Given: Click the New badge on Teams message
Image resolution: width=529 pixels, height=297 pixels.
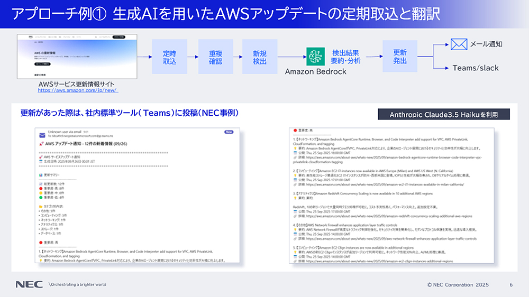Looking at the screenshot, I should 229,132.
